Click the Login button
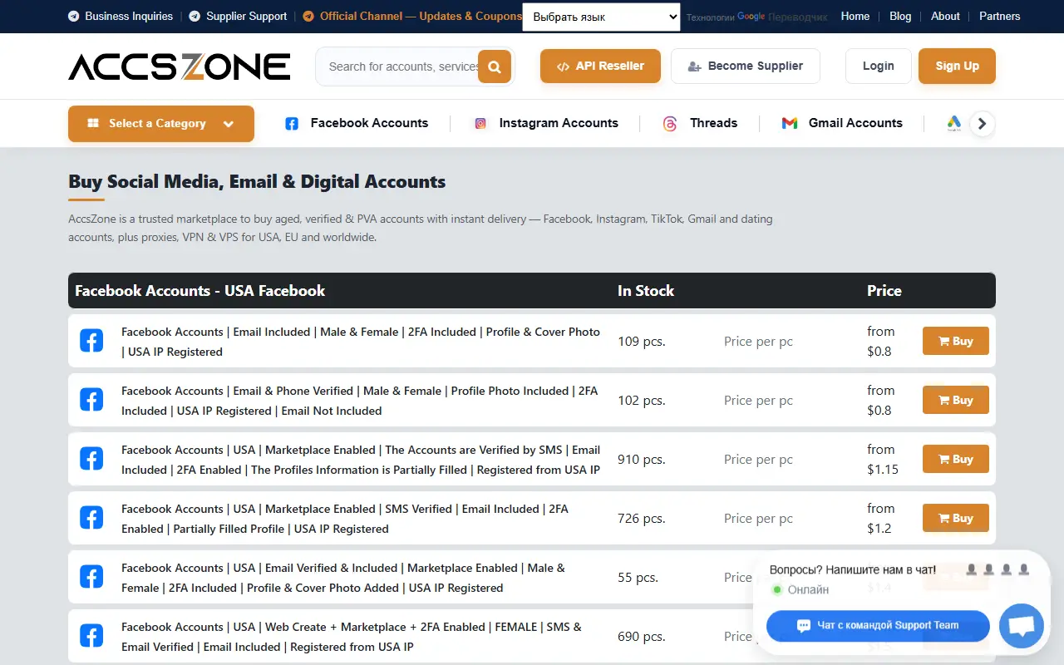This screenshot has height=665, width=1064. pyautogui.click(x=879, y=66)
